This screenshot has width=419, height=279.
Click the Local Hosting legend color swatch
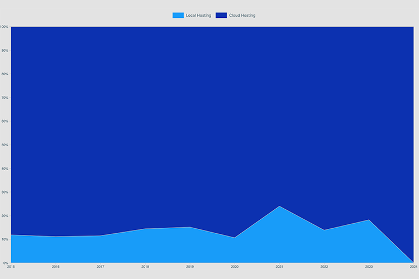(178, 16)
